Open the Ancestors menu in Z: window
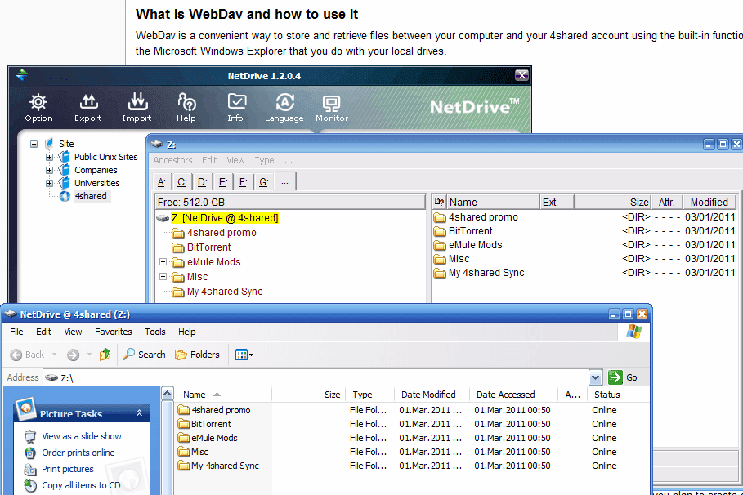 click(172, 160)
